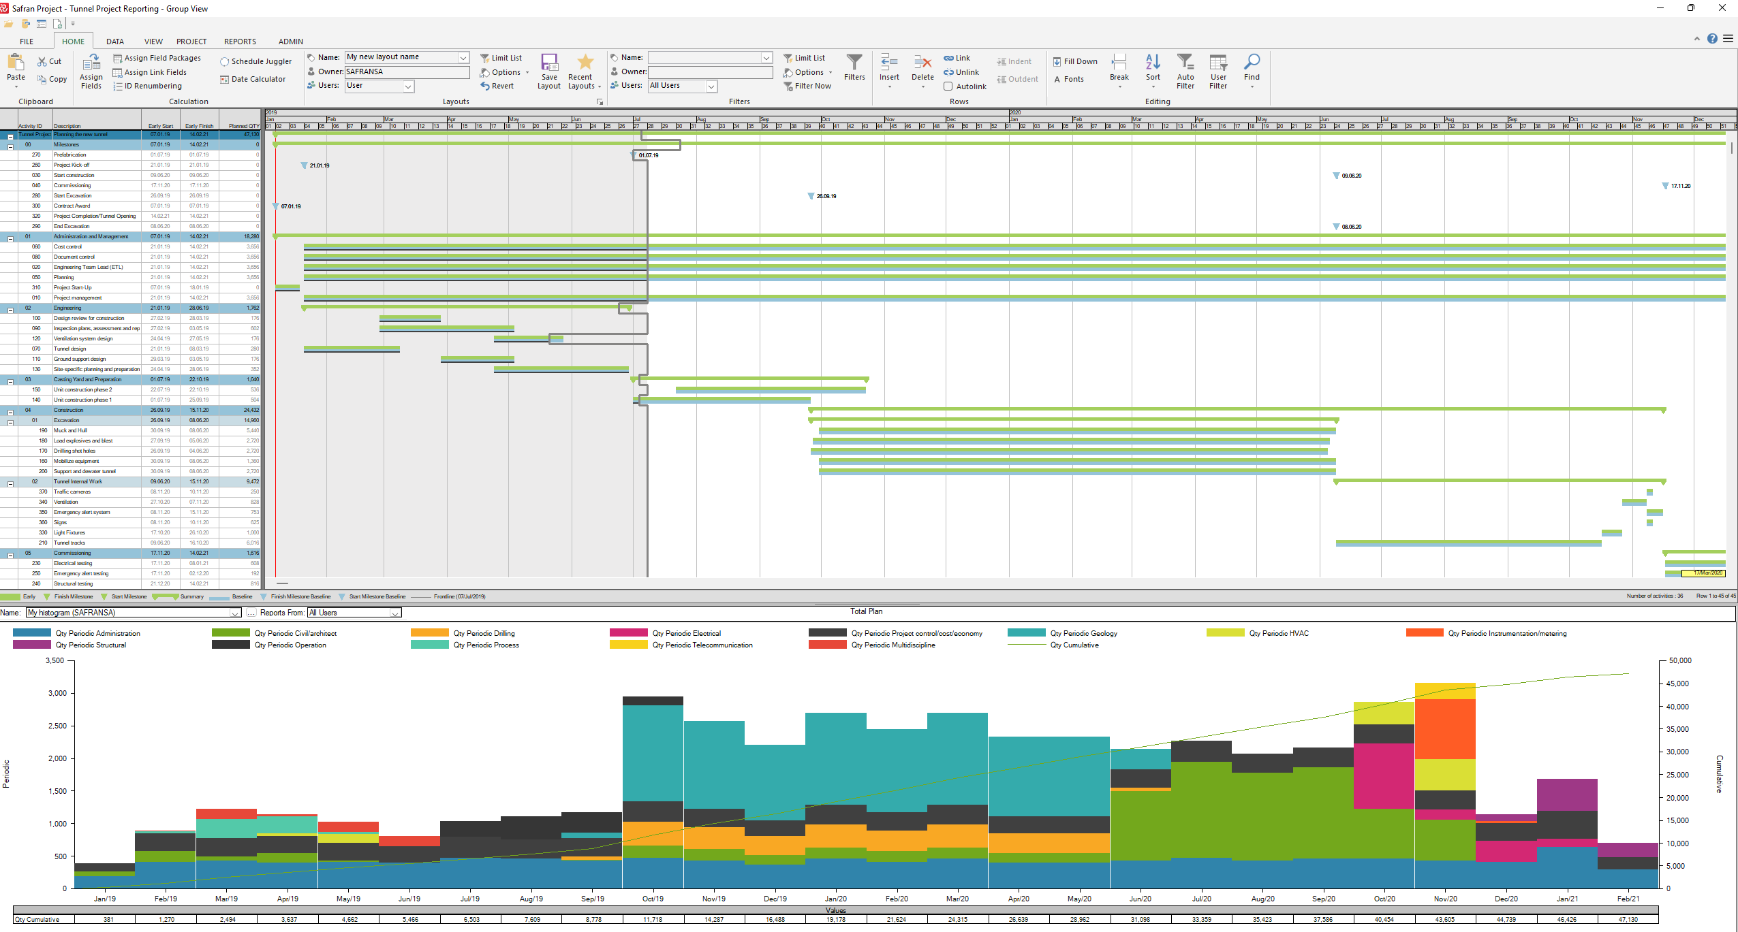Click filter Options button
Viewport: 1738px width, 932px height.
807,72
